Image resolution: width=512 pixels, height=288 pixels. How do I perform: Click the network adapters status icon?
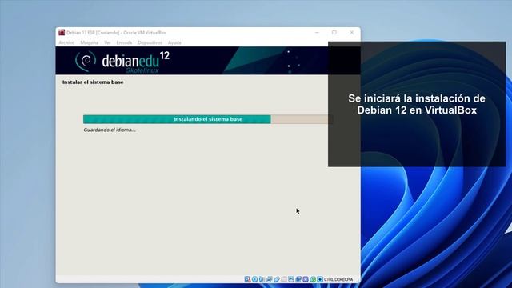coord(270,279)
